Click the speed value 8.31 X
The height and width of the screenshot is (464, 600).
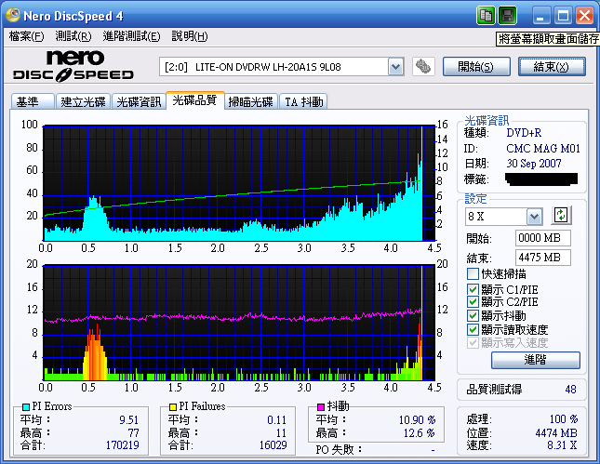pos(562,445)
